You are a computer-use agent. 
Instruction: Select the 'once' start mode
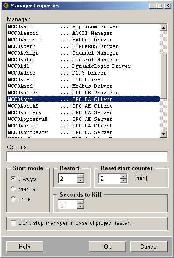coord(13,199)
